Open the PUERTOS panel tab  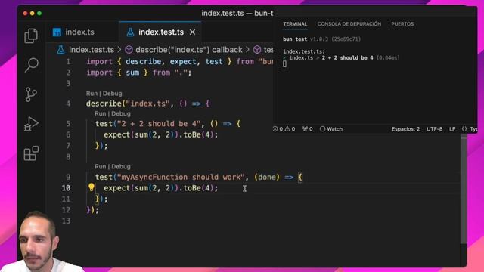click(x=402, y=24)
